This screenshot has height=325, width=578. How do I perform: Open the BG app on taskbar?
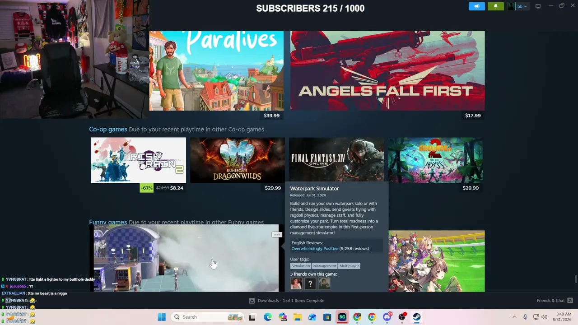[342, 317]
